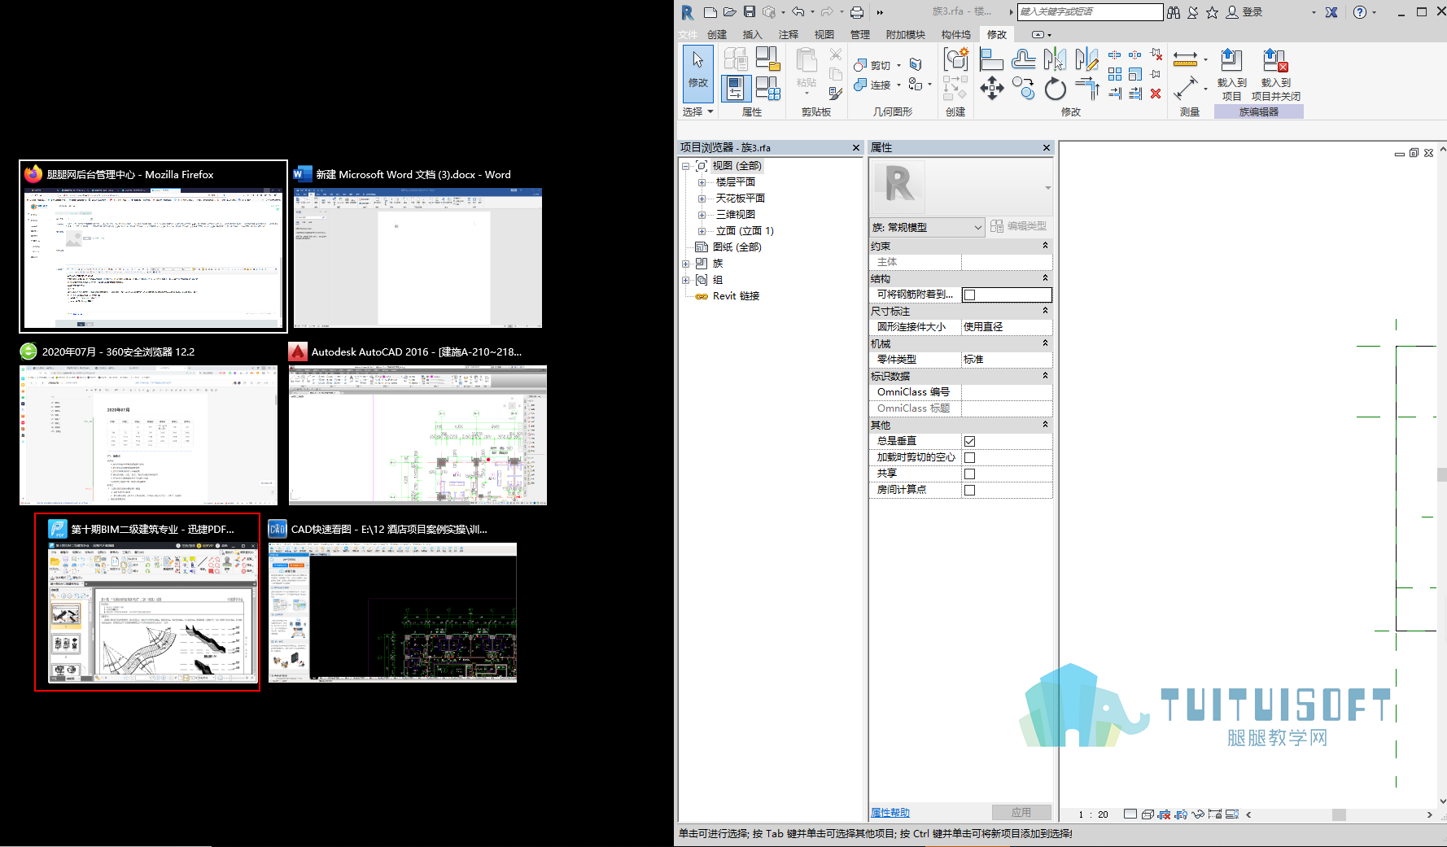Click the 编辑类型 button
Viewport: 1447px width, 847px height.
[x=1018, y=226]
